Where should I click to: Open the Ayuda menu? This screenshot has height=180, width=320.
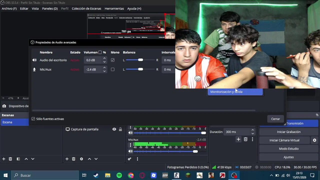pyautogui.click(x=134, y=8)
